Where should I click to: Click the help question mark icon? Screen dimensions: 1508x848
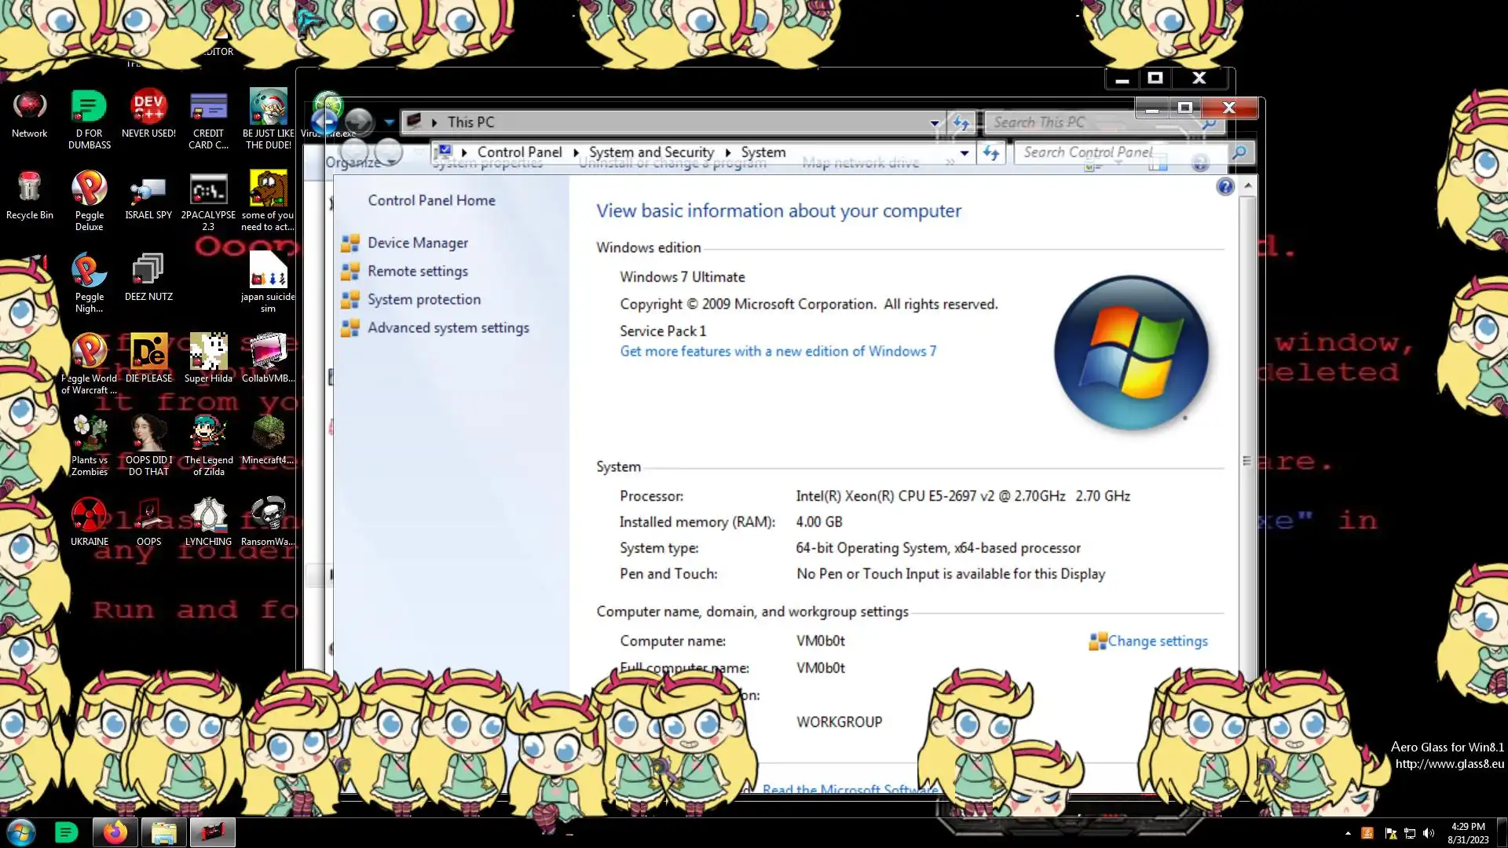pyautogui.click(x=1224, y=187)
